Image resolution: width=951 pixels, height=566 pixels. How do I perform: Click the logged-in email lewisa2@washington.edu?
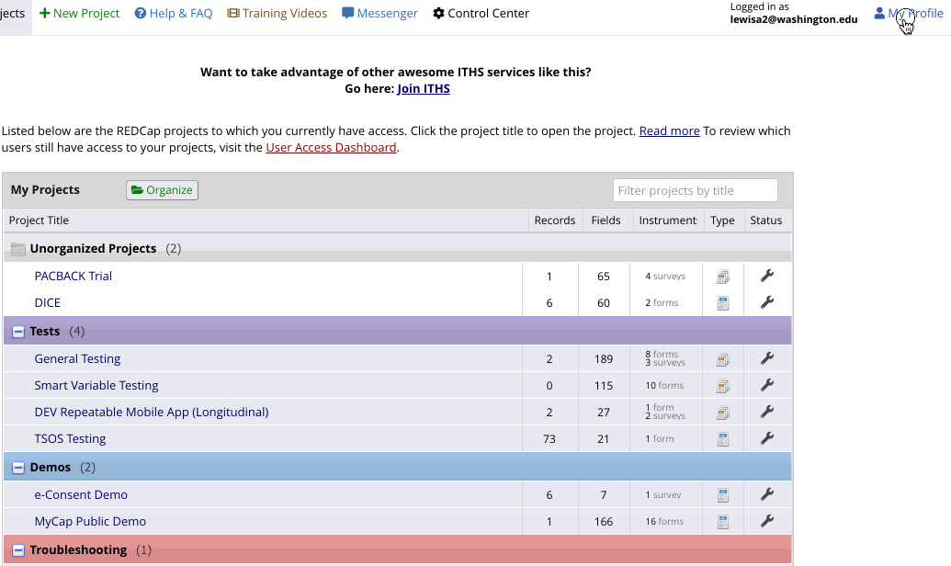794,19
